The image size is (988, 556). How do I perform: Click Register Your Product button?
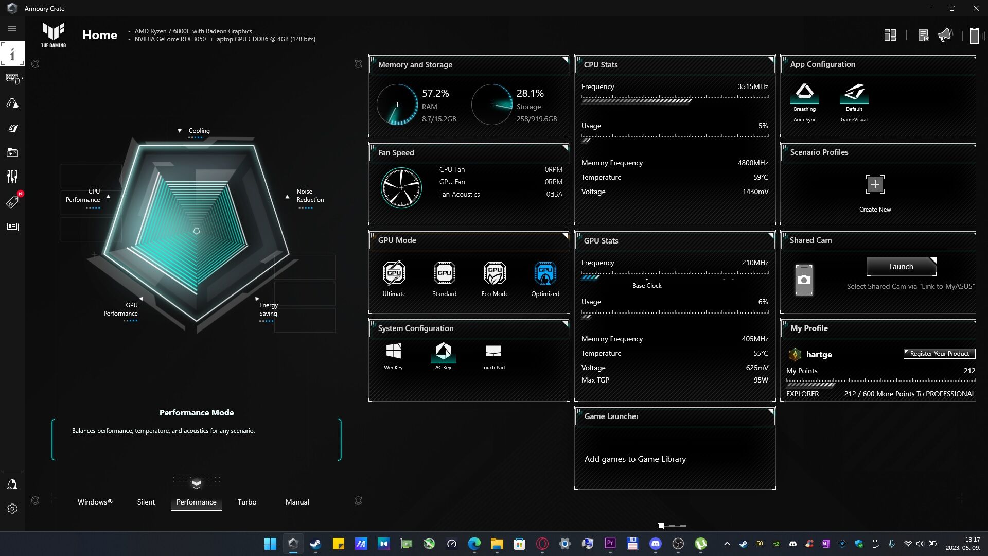[939, 354]
